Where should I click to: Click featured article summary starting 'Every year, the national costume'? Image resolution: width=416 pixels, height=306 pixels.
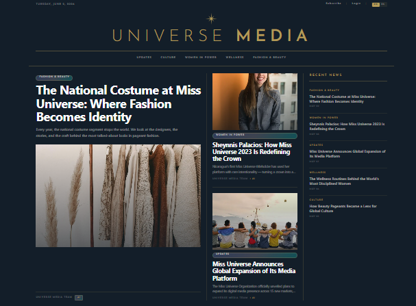point(107,133)
